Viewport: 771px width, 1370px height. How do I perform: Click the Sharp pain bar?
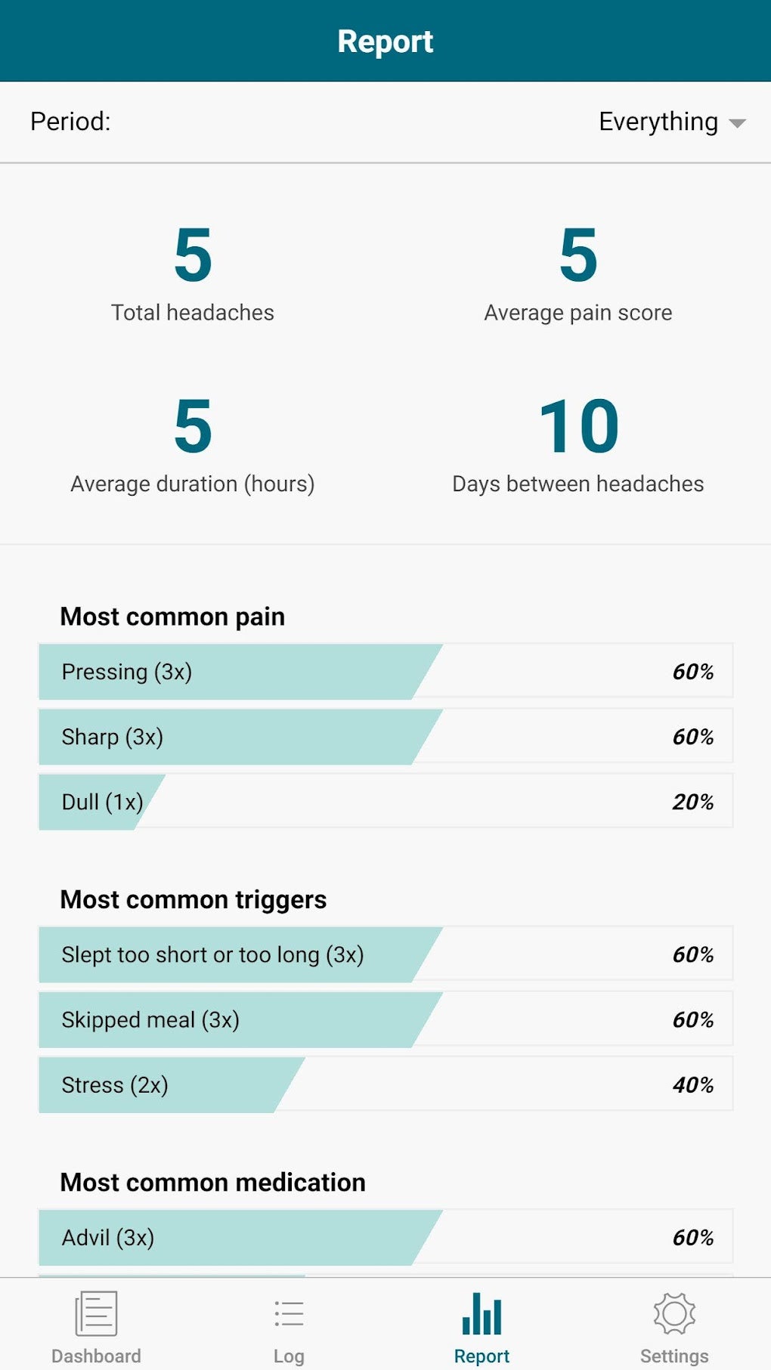[385, 737]
